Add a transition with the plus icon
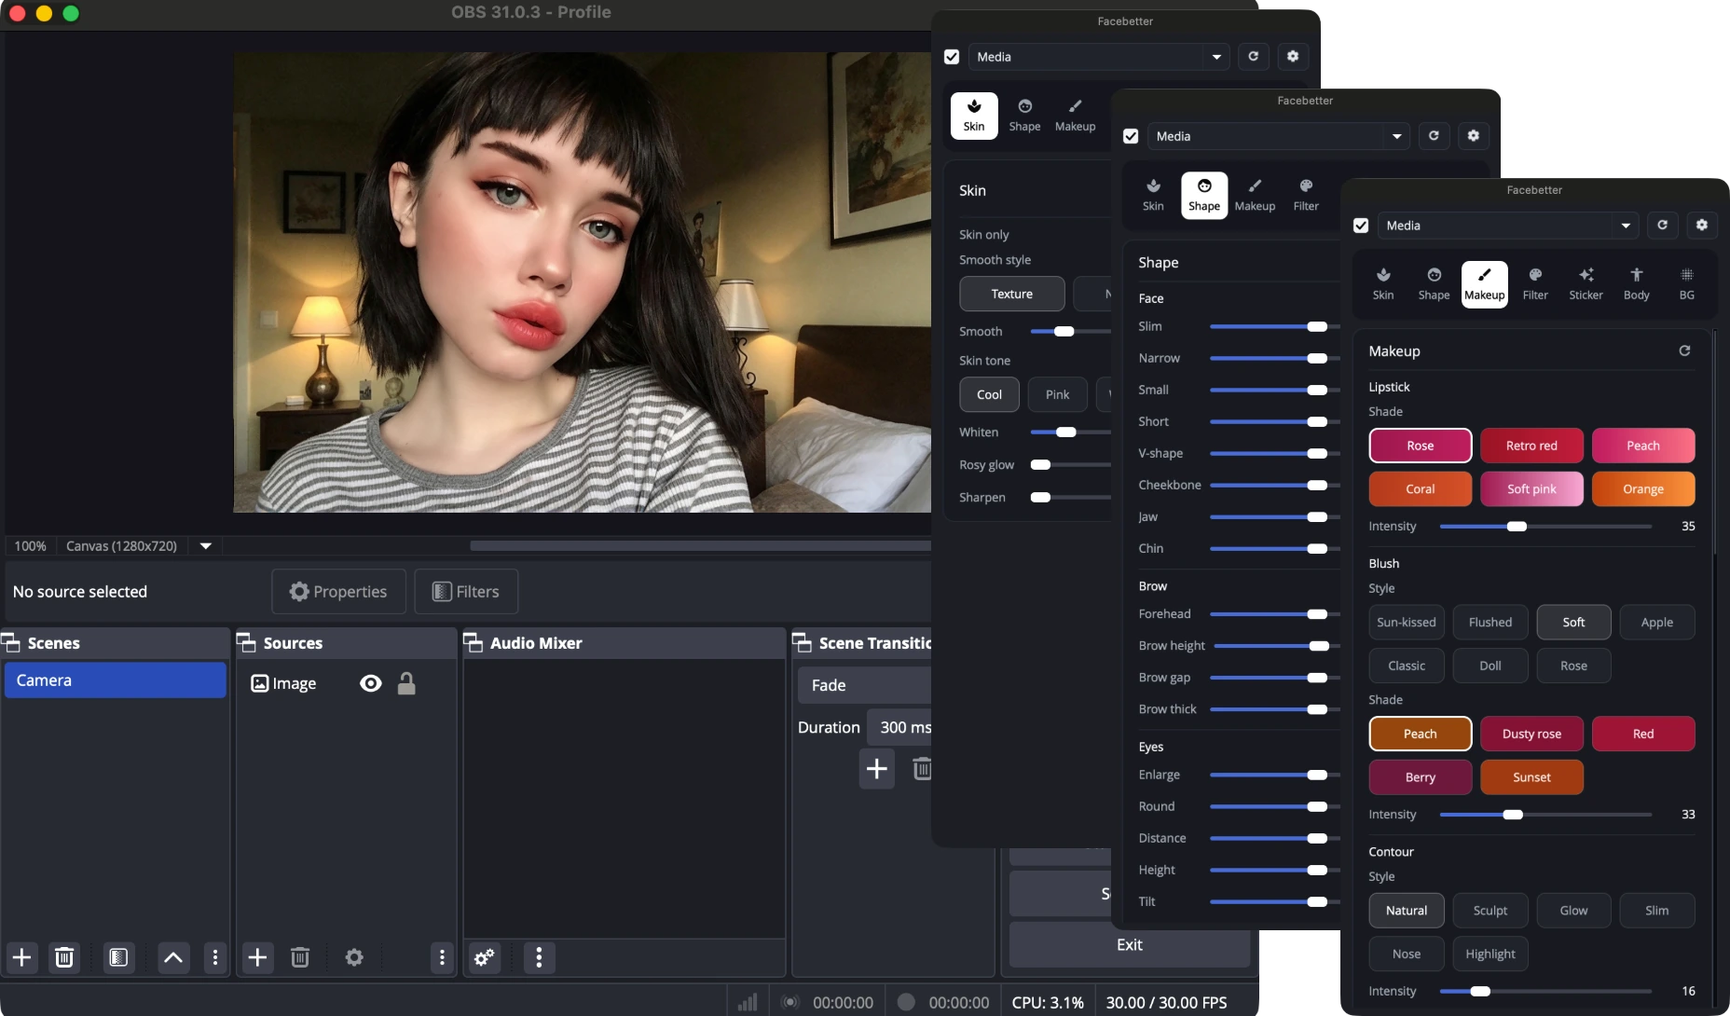Viewport: 1730px width, 1016px height. [x=876, y=769]
